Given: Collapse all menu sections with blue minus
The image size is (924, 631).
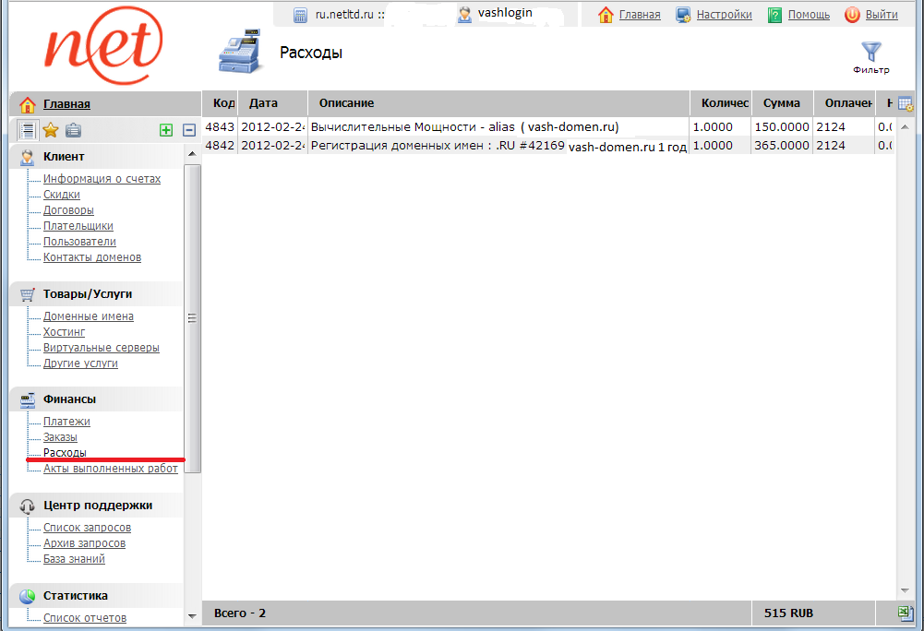Looking at the screenshot, I should [189, 130].
